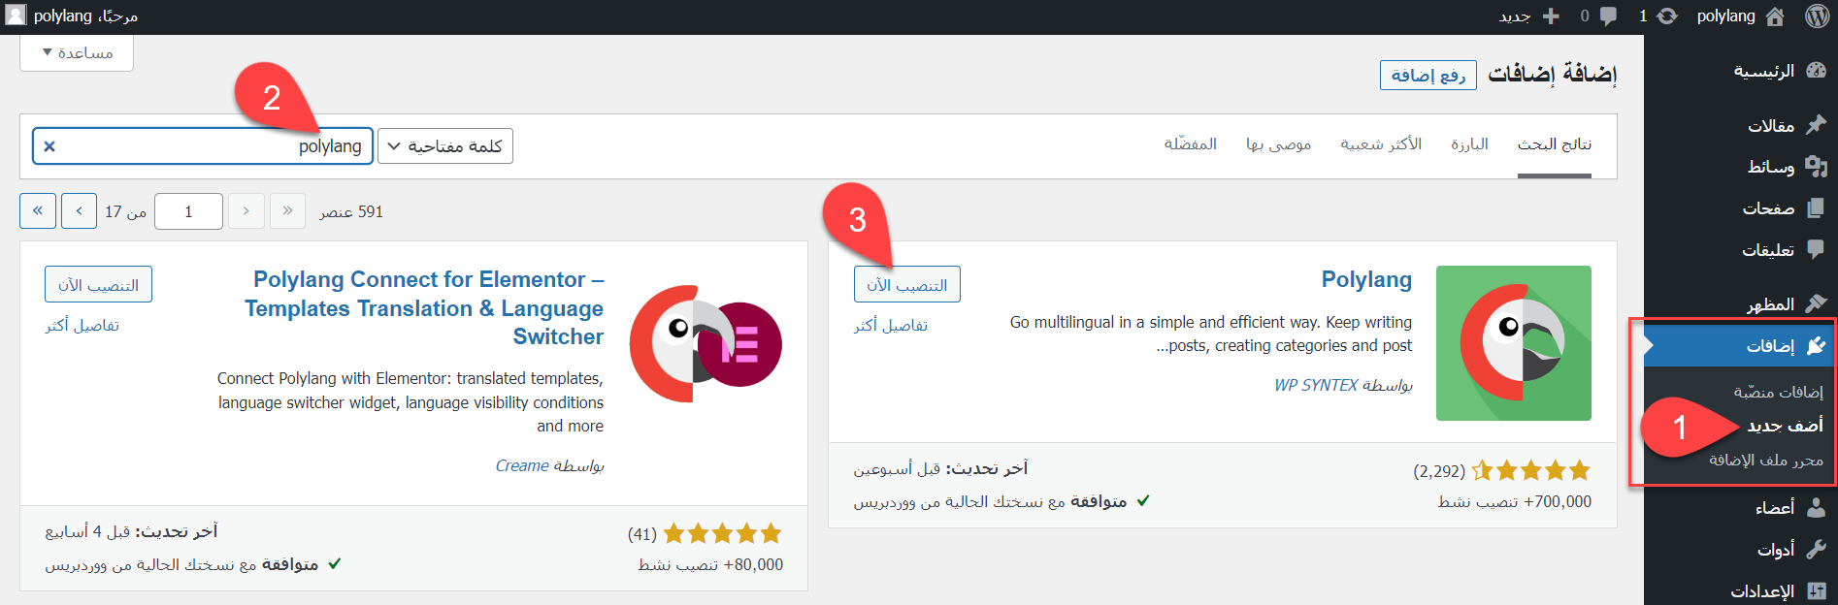Click the pages icon next to صفحات
1838x605 pixels.
[x=1817, y=208]
